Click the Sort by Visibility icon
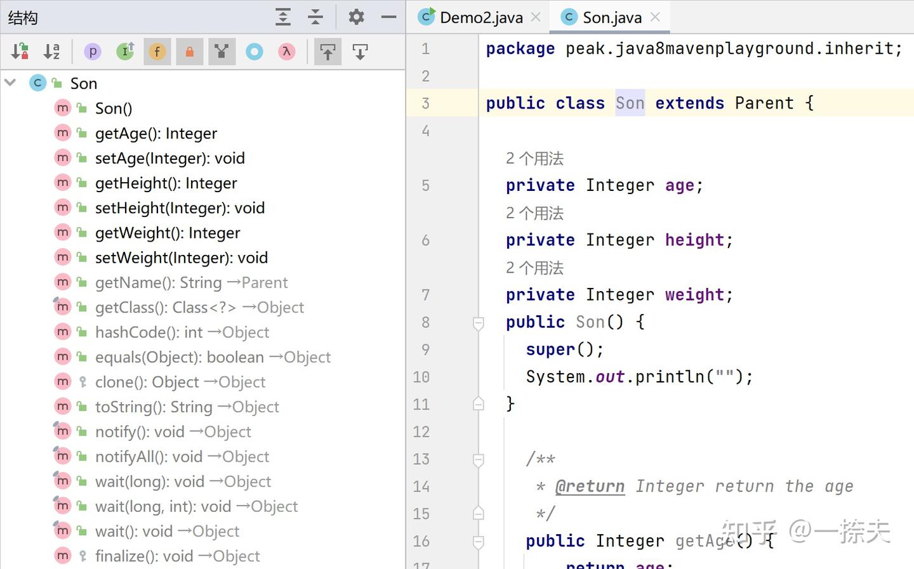 (x=19, y=51)
